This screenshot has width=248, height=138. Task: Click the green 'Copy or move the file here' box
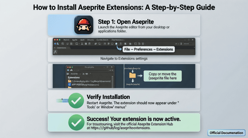[162, 76]
